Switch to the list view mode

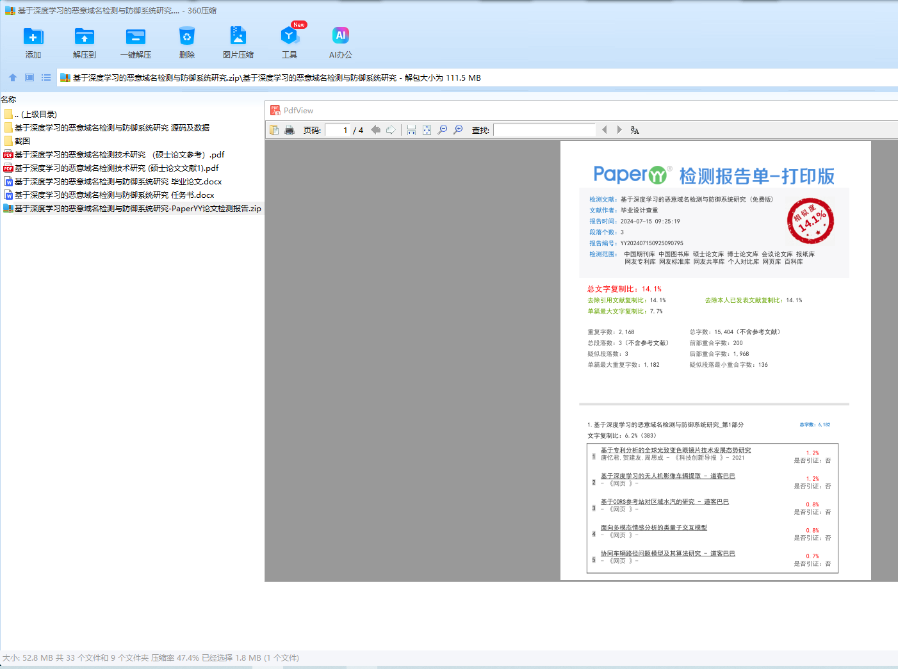point(46,77)
